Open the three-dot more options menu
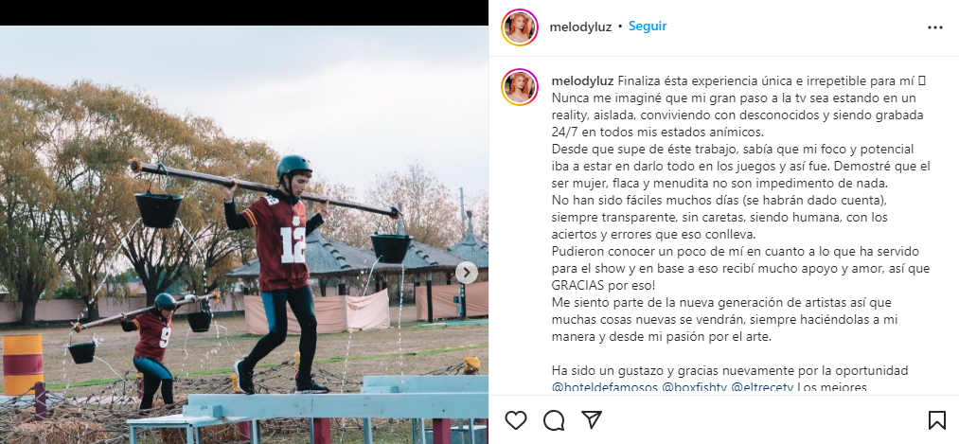Viewport: 959px width, 444px height. [935, 27]
